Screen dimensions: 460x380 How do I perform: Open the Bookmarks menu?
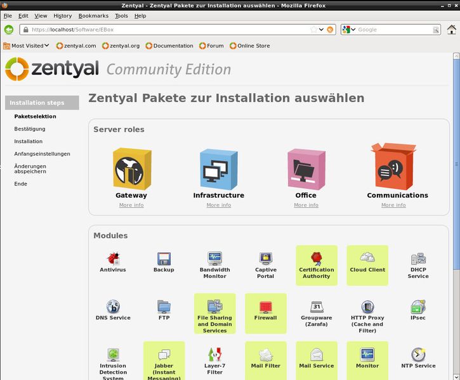93,16
